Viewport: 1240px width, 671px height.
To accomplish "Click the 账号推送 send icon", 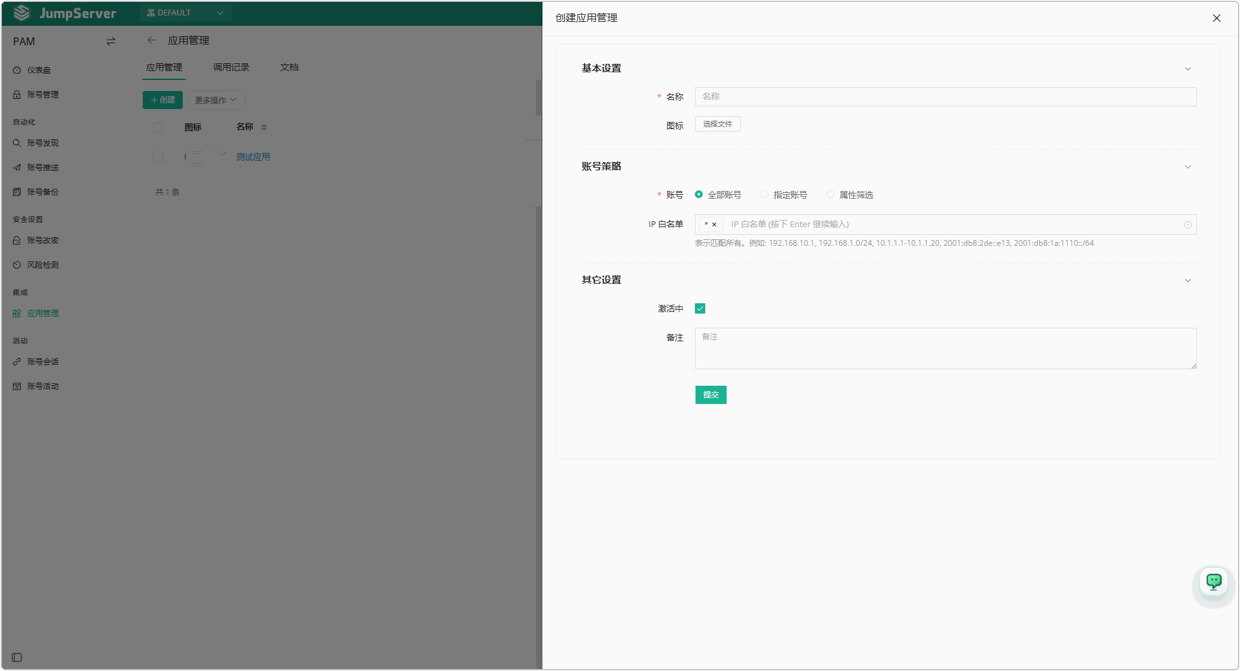I will pos(17,168).
